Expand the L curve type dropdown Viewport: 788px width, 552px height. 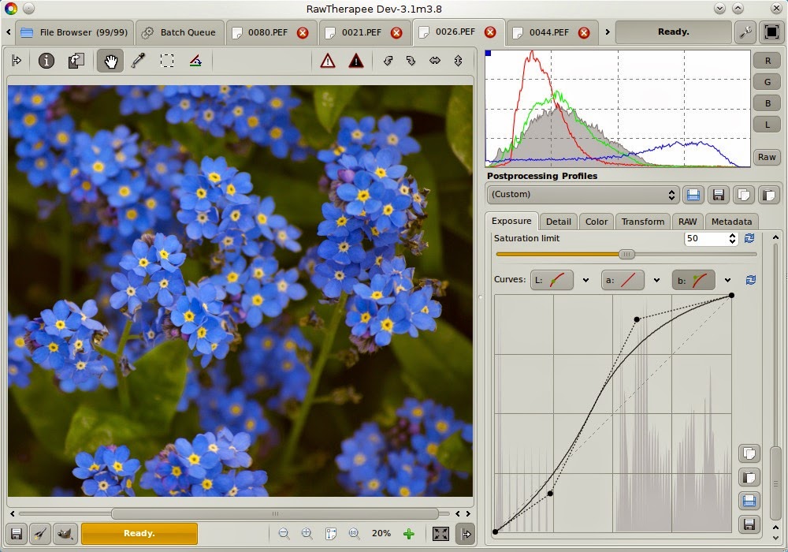click(x=585, y=280)
